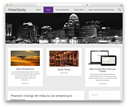Open the search magnifier icon in the header
This screenshot has width=128, height=108.
click(x=120, y=10)
